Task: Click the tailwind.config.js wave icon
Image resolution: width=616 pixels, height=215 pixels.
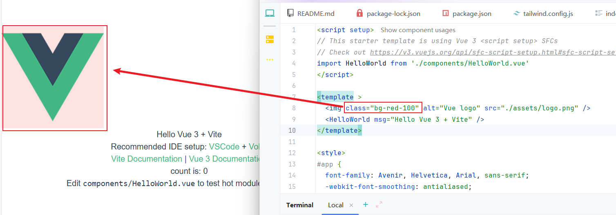Action: [516, 13]
